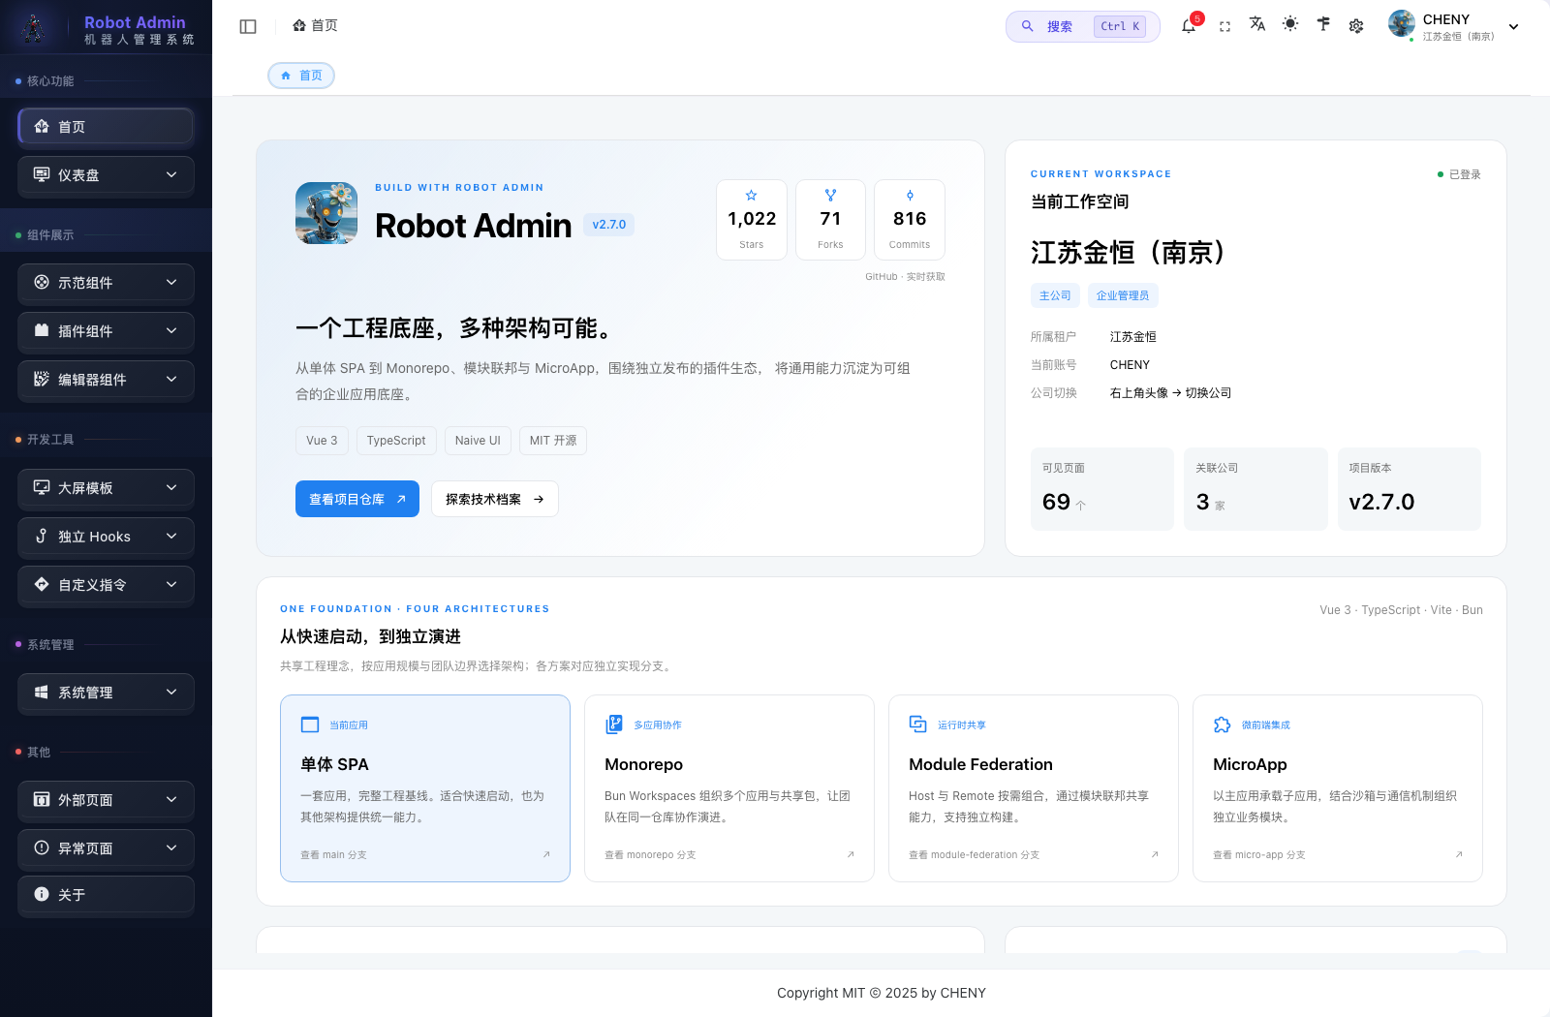Click the 企业管理员 role tag

pos(1123,295)
